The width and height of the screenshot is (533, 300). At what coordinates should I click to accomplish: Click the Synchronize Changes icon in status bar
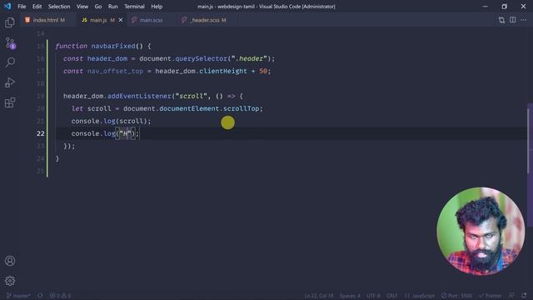[x=40, y=296]
